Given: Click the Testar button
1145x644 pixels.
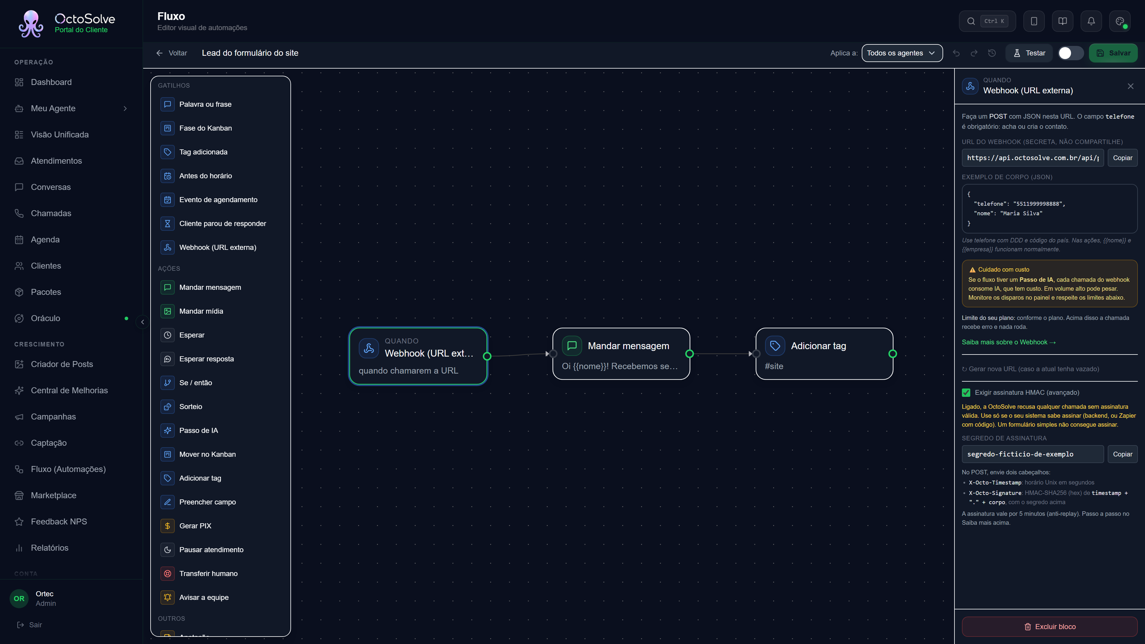Looking at the screenshot, I should tap(1029, 53).
